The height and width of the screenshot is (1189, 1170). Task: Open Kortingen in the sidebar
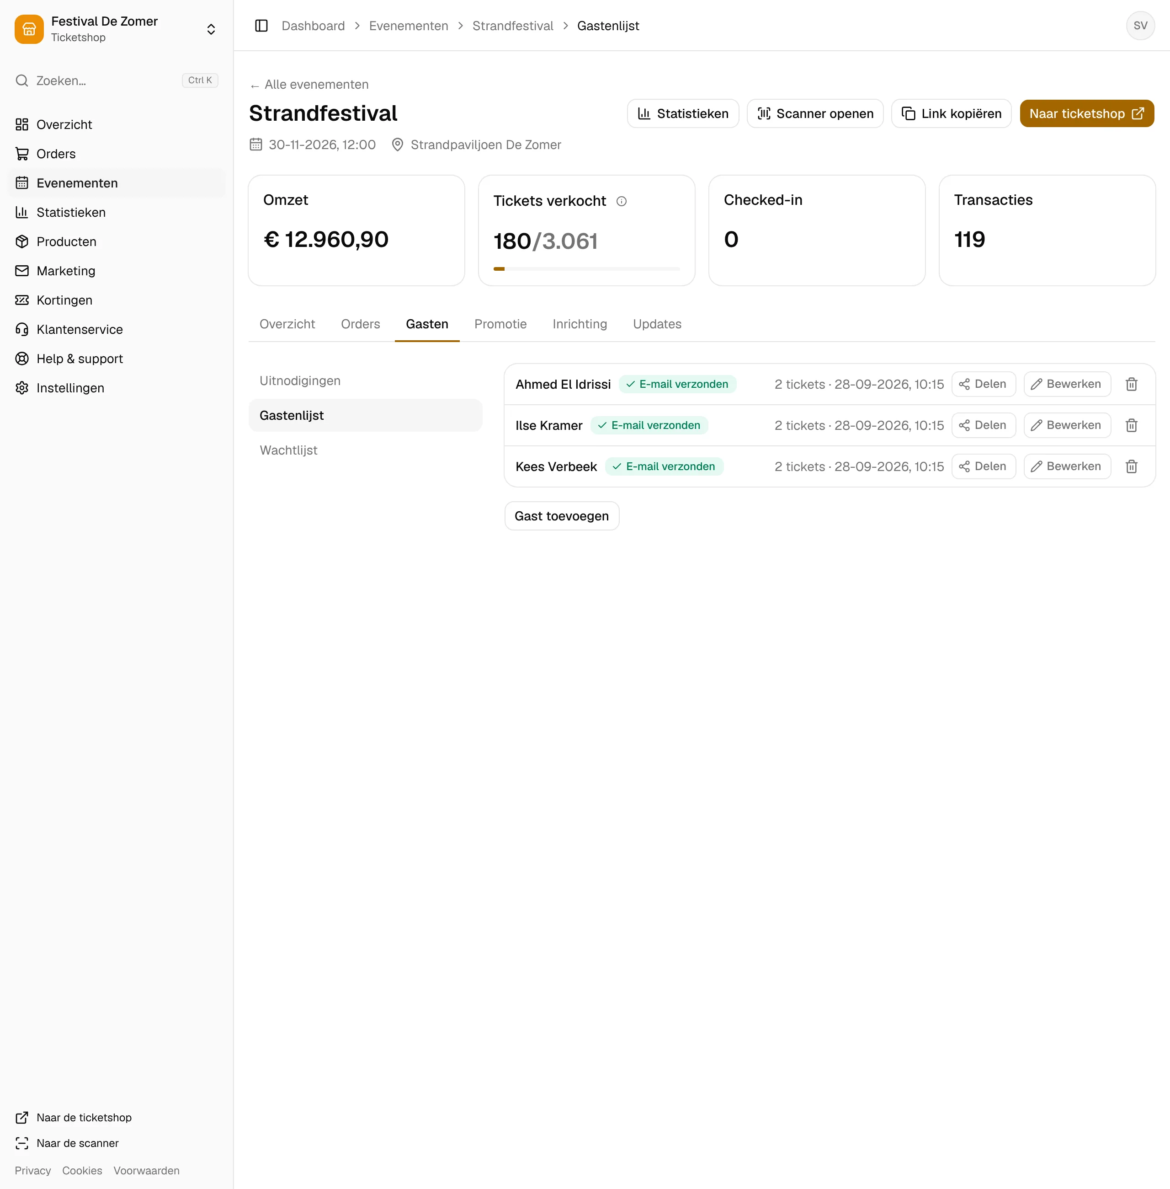(117, 300)
